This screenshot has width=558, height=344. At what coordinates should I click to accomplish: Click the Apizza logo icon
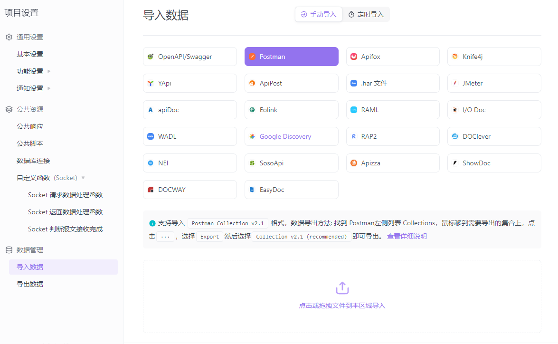(354, 163)
